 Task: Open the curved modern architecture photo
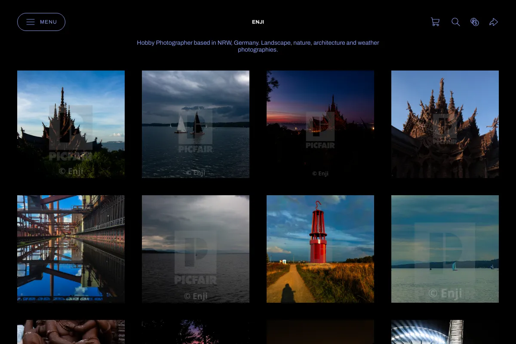click(445, 332)
